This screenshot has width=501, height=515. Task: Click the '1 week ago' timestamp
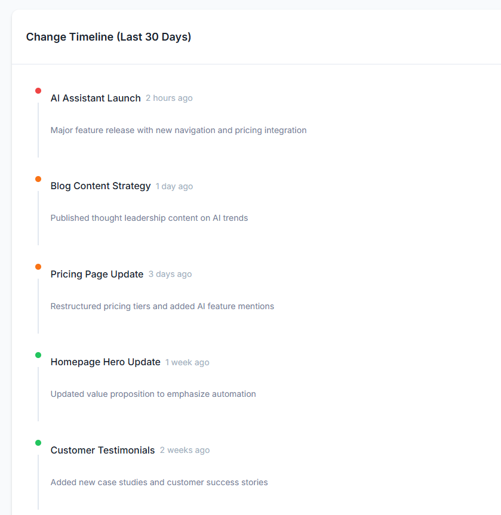[x=187, y=362]
